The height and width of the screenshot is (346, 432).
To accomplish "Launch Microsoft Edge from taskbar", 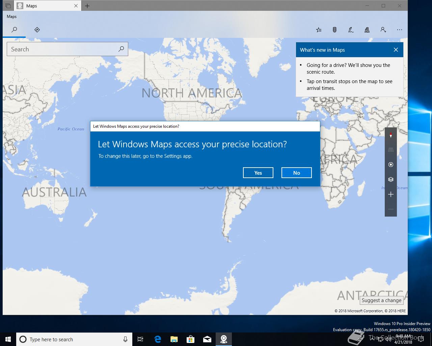I will coord(158,339).
